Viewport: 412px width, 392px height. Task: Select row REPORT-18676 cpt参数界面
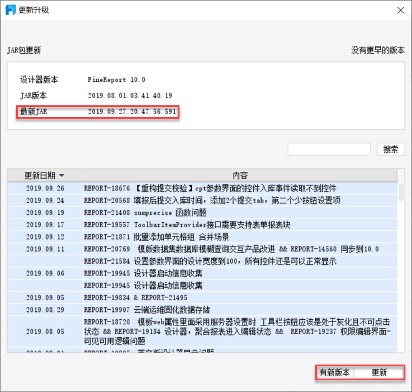240,188
